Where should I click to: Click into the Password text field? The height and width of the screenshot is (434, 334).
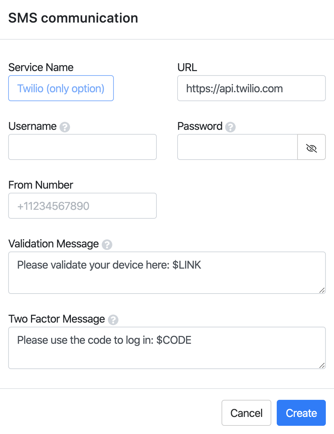[x=238, y=147]
